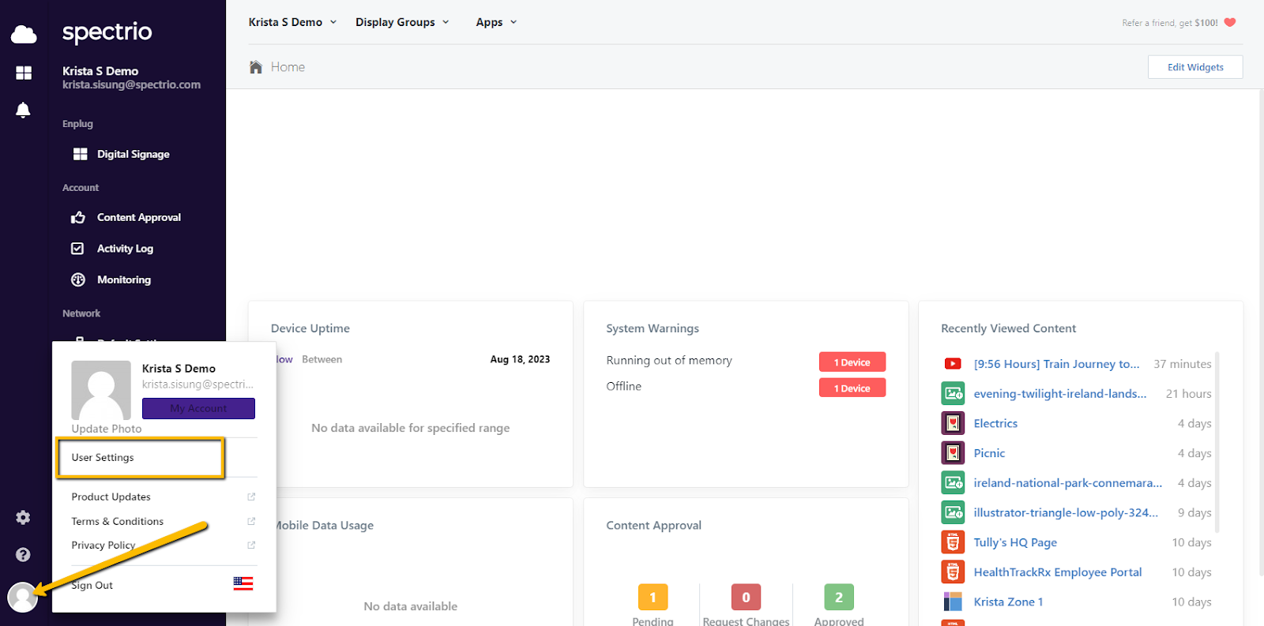Click the cloud icon in left rail
The width and height of the screenshot is (1264, 626).
(24, 34)
